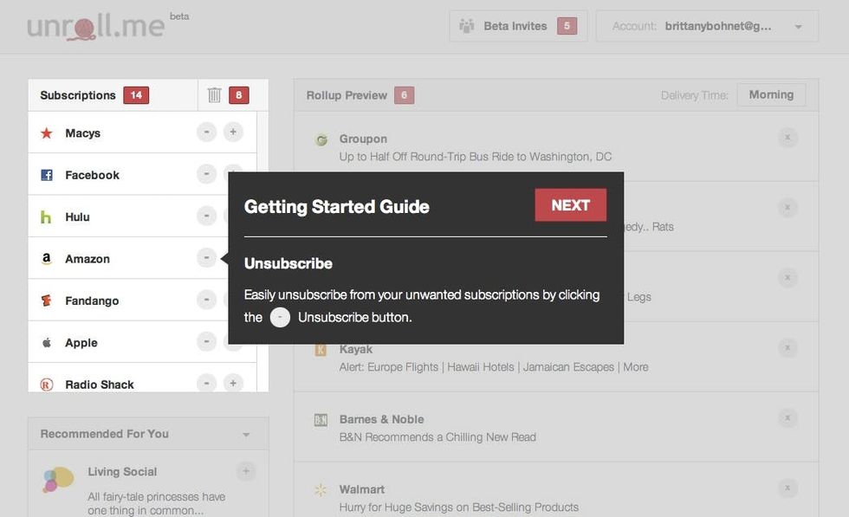Select Apple in subscriptions list
This screenshot has height=517, width=849.
coord(81,343)
